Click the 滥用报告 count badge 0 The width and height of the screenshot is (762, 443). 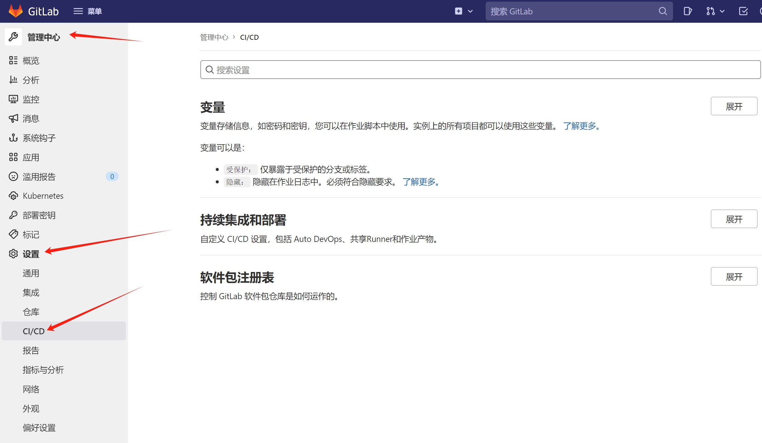coord(112,177)
